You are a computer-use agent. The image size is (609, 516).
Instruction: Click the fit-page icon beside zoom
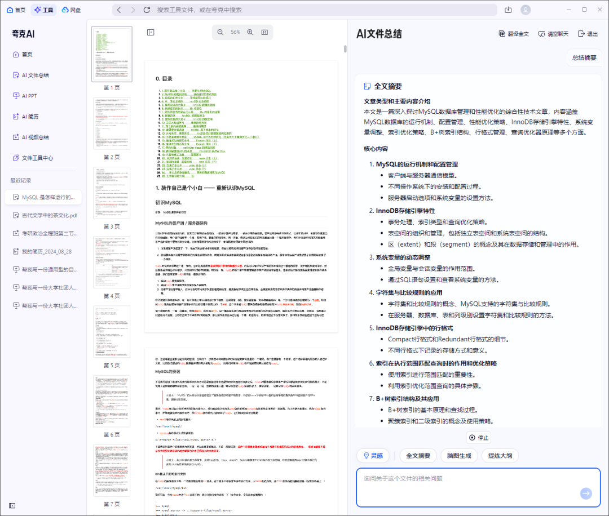[x=264, y=32]
